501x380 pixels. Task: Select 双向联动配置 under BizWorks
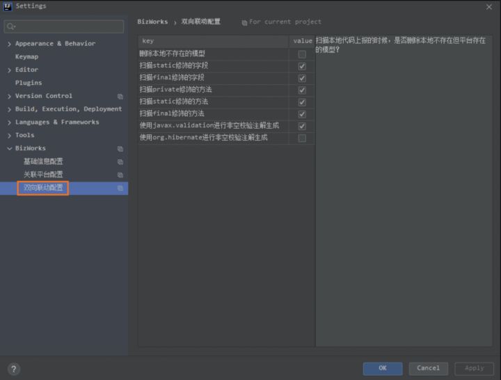pyautogui.click(x=43, y=188)
